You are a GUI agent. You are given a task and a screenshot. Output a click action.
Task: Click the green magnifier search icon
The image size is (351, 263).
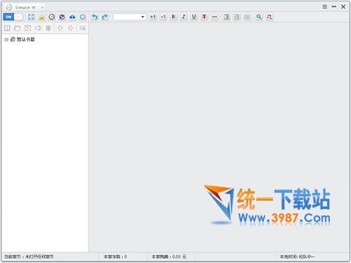pyautogui.click(x=259, y=17)
